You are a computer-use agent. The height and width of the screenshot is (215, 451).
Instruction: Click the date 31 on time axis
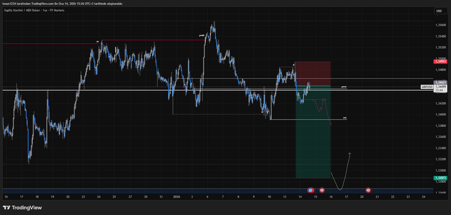tap(161, 197)
